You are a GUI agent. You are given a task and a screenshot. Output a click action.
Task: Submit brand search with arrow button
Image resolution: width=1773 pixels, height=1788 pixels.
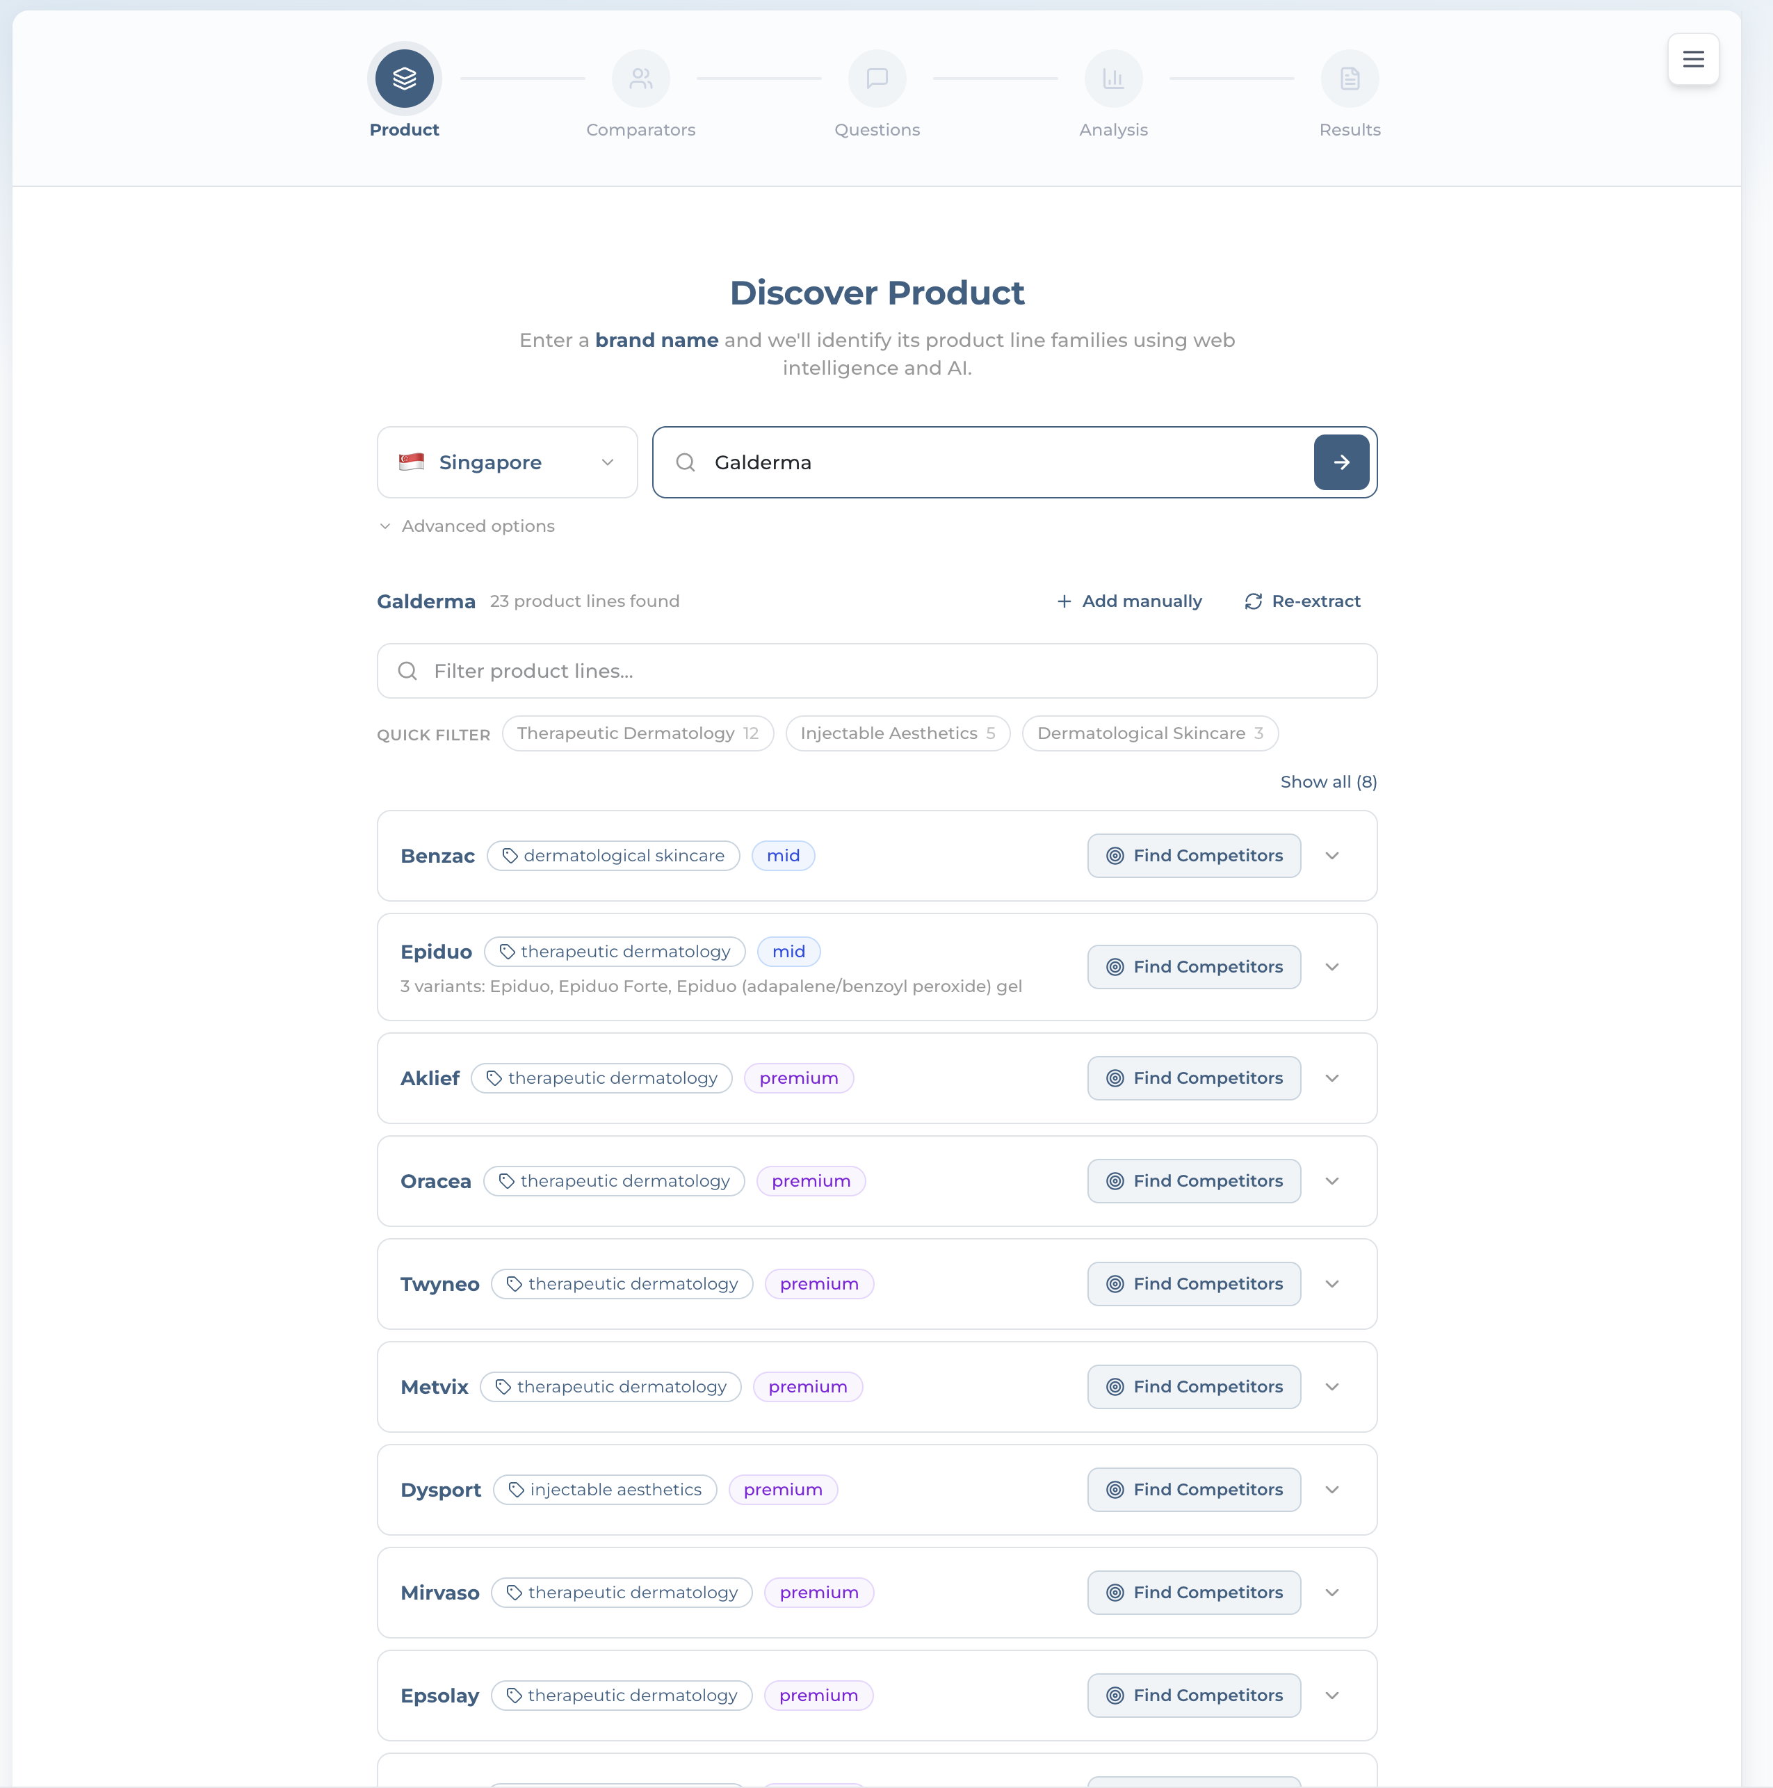[x=1341, y=462]
